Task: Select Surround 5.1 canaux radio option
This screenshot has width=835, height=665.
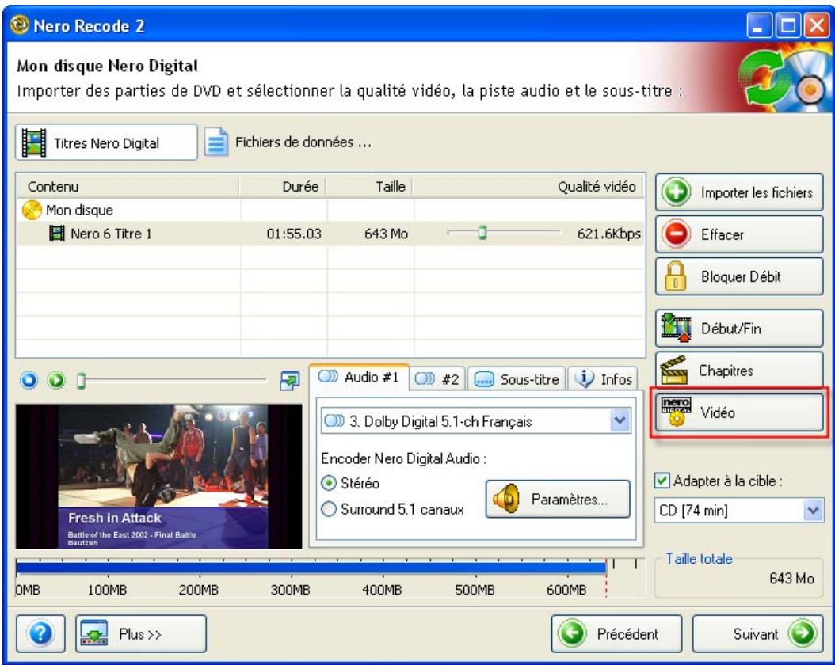Action: 329,509
